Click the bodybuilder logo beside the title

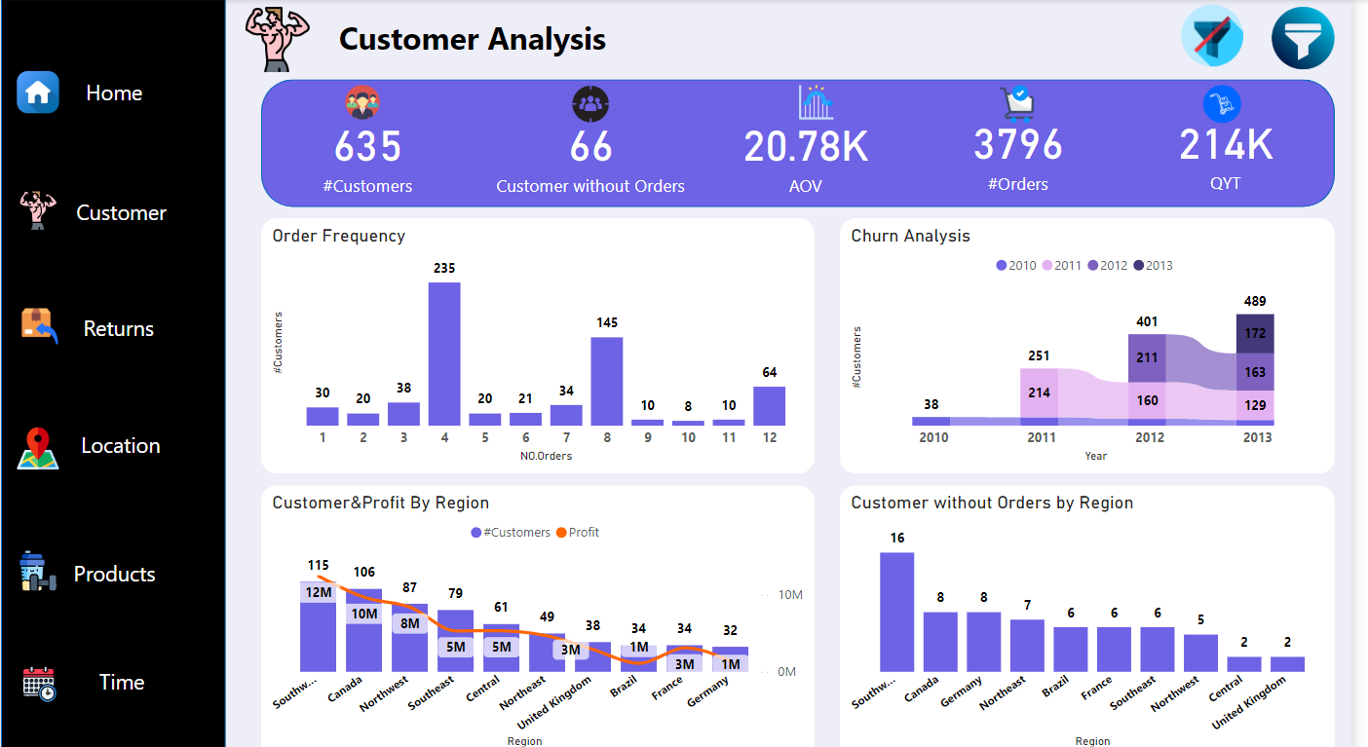click(277, 39)
